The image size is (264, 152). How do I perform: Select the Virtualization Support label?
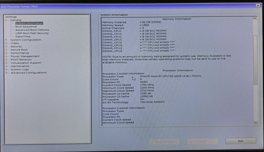pyautogui.click(x=26, y=63)
